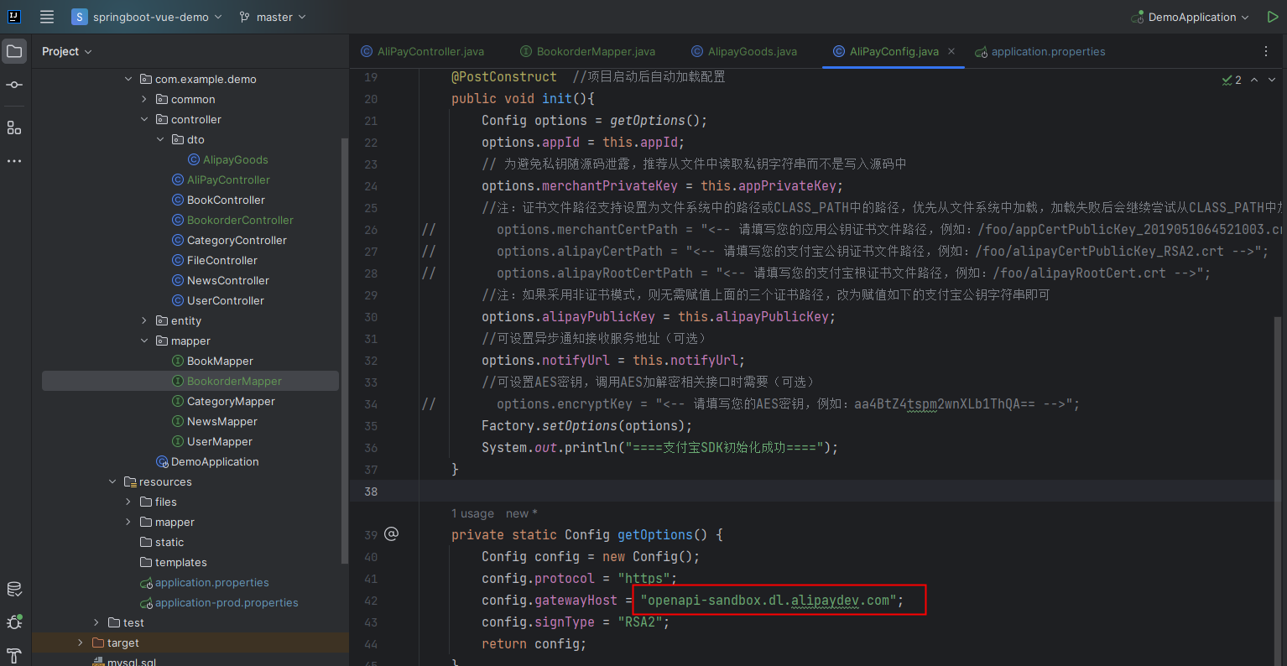Select the static folder
The image size is (1287, 666).
(161, 542)
